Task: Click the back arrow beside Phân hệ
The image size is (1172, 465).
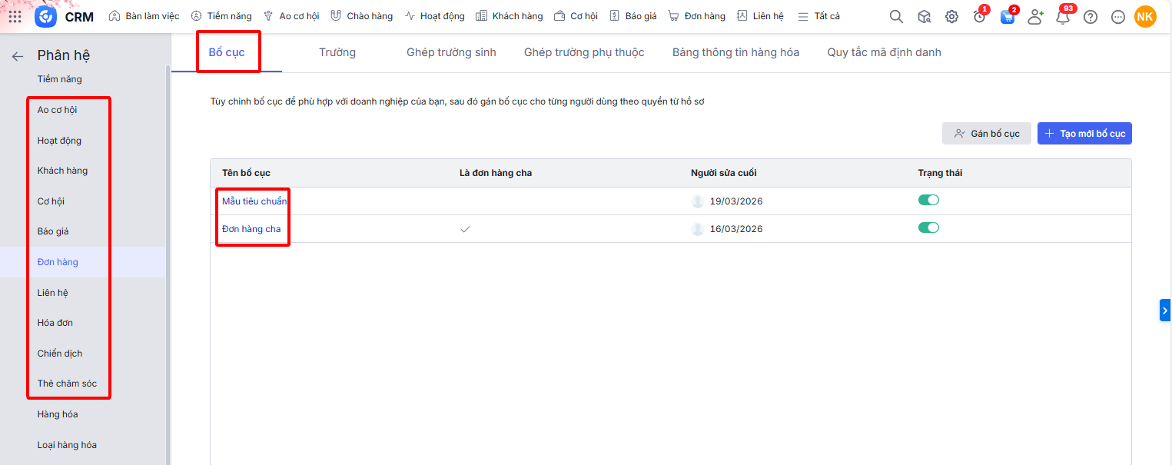Action: click(17, 55)
